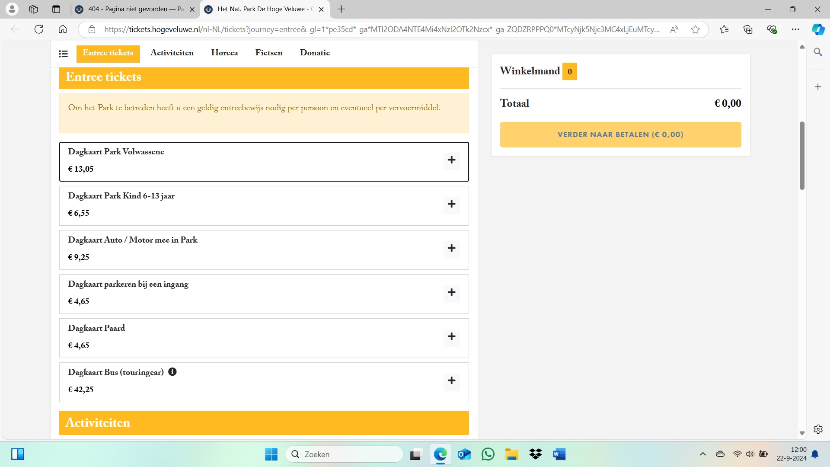The height and width of the screenshot is (467, 830).
Task: Open a new browser tab
Action: click(x=341, y=9)
